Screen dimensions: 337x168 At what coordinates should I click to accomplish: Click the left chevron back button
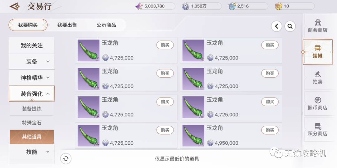[276, 26]
